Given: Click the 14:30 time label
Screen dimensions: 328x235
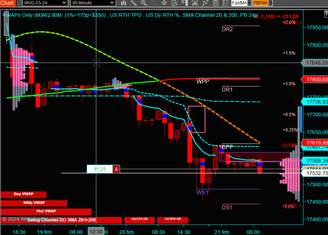Looking at the screenshot, I should coord(184,232).
